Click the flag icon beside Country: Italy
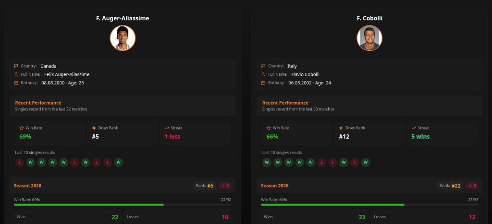Viewport: 492px width, 224px height. click(263, 66)
